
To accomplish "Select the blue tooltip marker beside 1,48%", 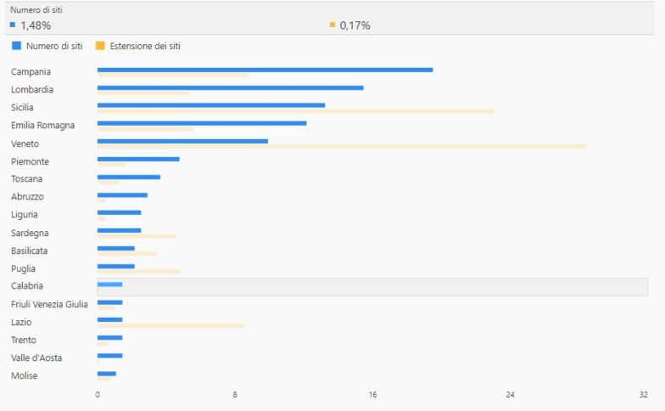I will [13, 25].
